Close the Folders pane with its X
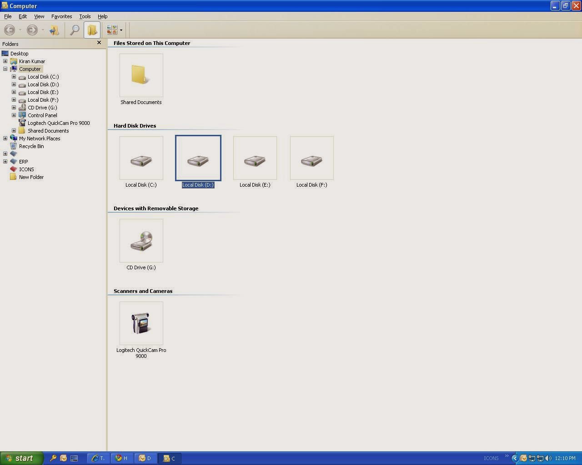The width and height of the screenshot is (582, 465). point(99,43)
